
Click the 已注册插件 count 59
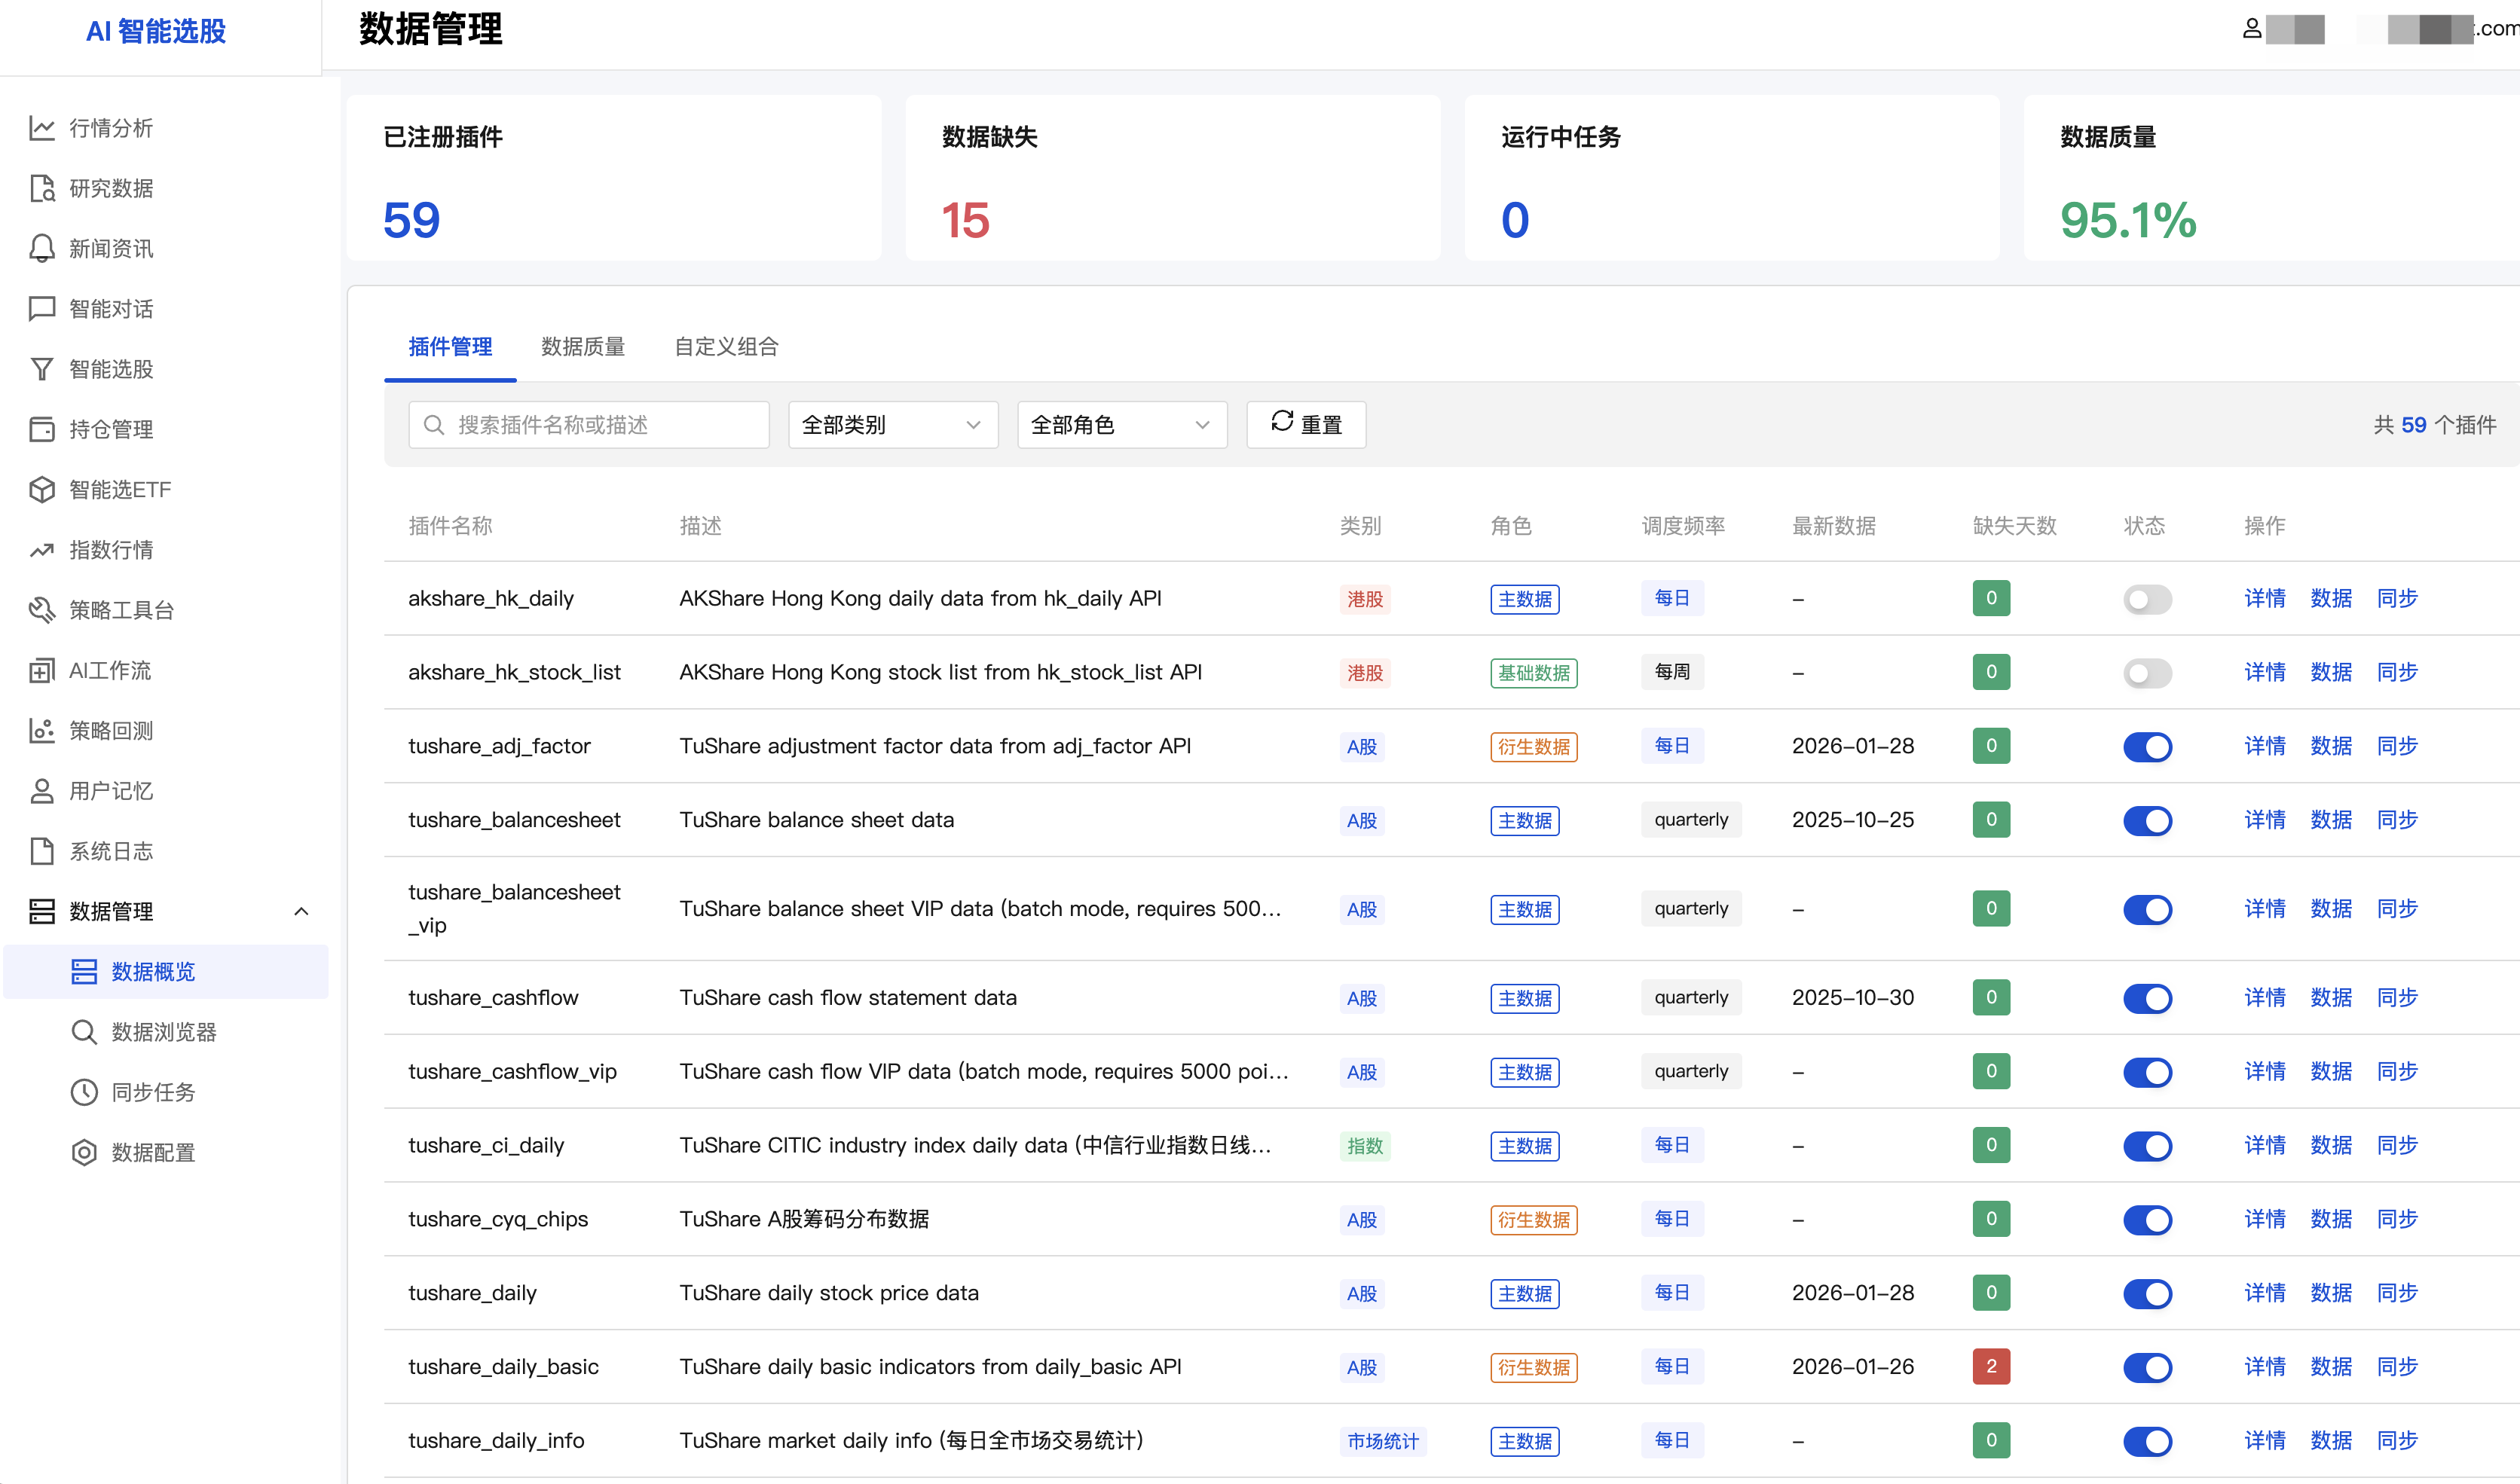pyautogui.click(x=411, y=220)
